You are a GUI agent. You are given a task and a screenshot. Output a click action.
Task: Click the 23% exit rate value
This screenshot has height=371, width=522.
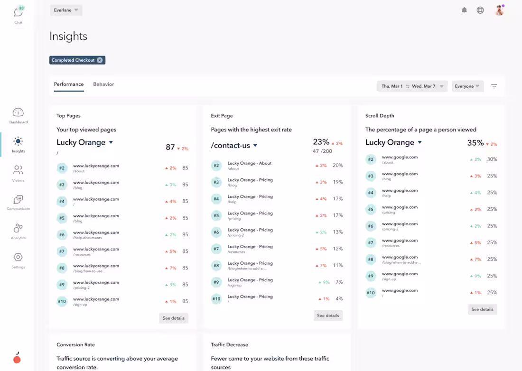321,142
